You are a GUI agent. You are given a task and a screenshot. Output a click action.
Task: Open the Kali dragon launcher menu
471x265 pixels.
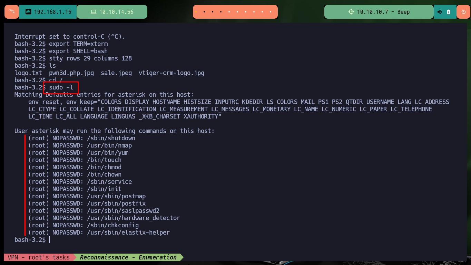12,12
